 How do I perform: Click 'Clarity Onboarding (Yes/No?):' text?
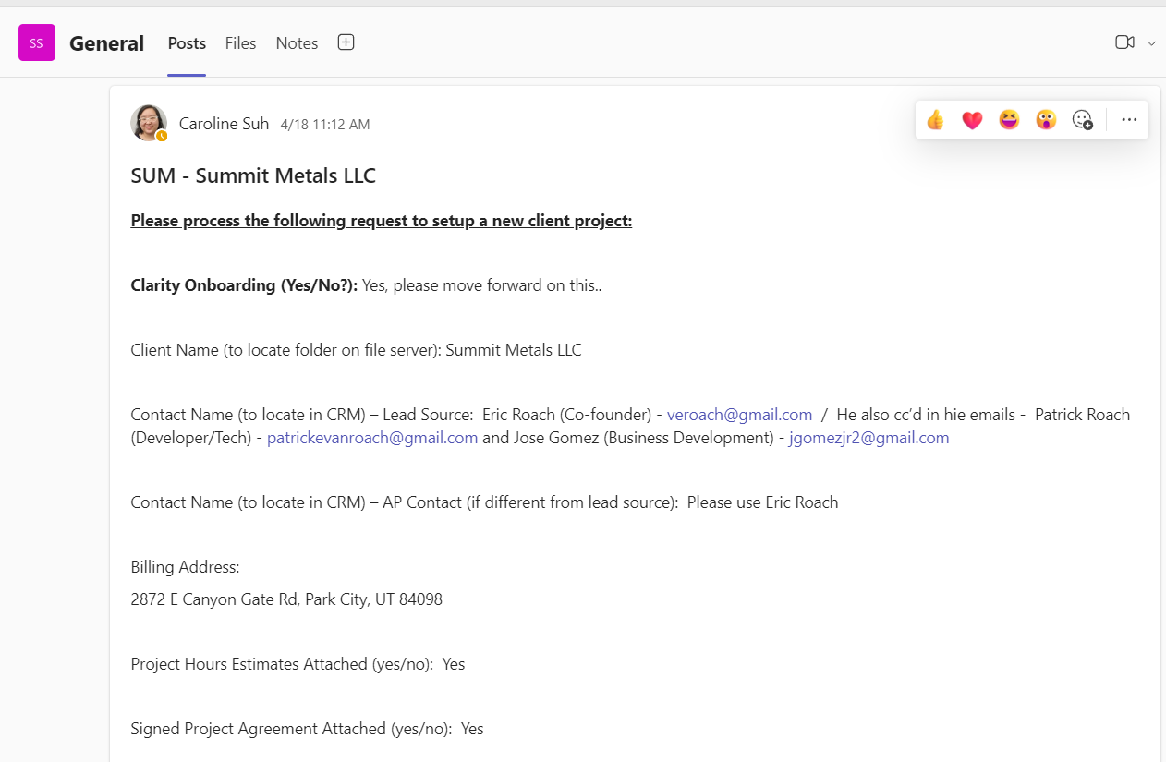[244, 285]
